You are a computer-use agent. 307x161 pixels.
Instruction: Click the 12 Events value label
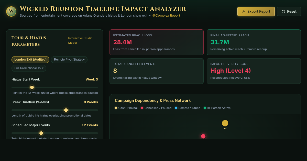point(90,125)
